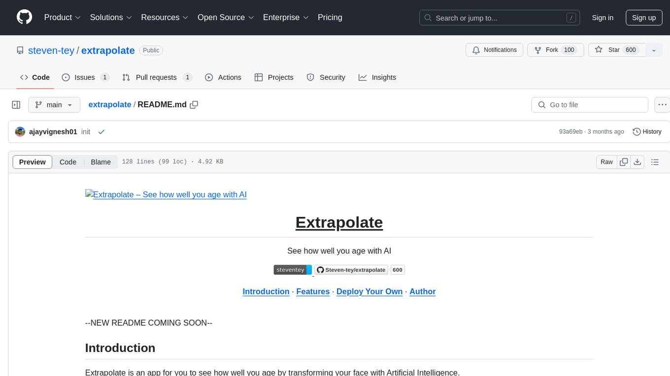
Task: Copy raw file contents
Action: 624,162
